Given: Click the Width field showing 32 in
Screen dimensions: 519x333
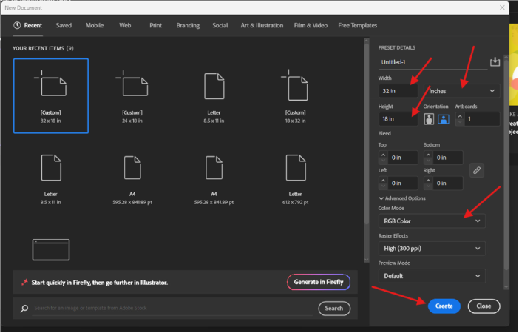Looking at the screenshot, I should [398, 91].
